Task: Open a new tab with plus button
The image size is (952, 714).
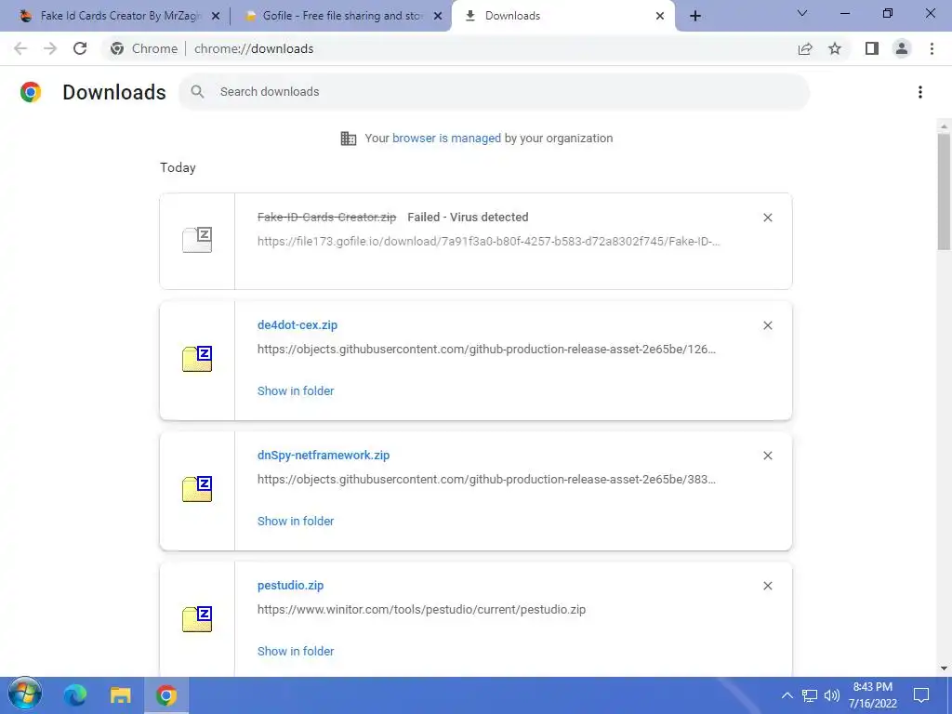Action: pyautogui.click(x=695, y=17)
